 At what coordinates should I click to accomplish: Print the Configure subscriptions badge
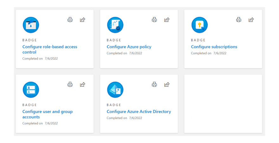pyautogui.click(x=239, y=20)
